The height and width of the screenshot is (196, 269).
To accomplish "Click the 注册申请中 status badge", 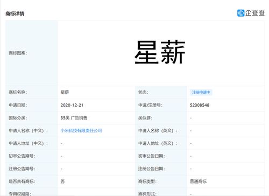I will [x=201, y=92].
